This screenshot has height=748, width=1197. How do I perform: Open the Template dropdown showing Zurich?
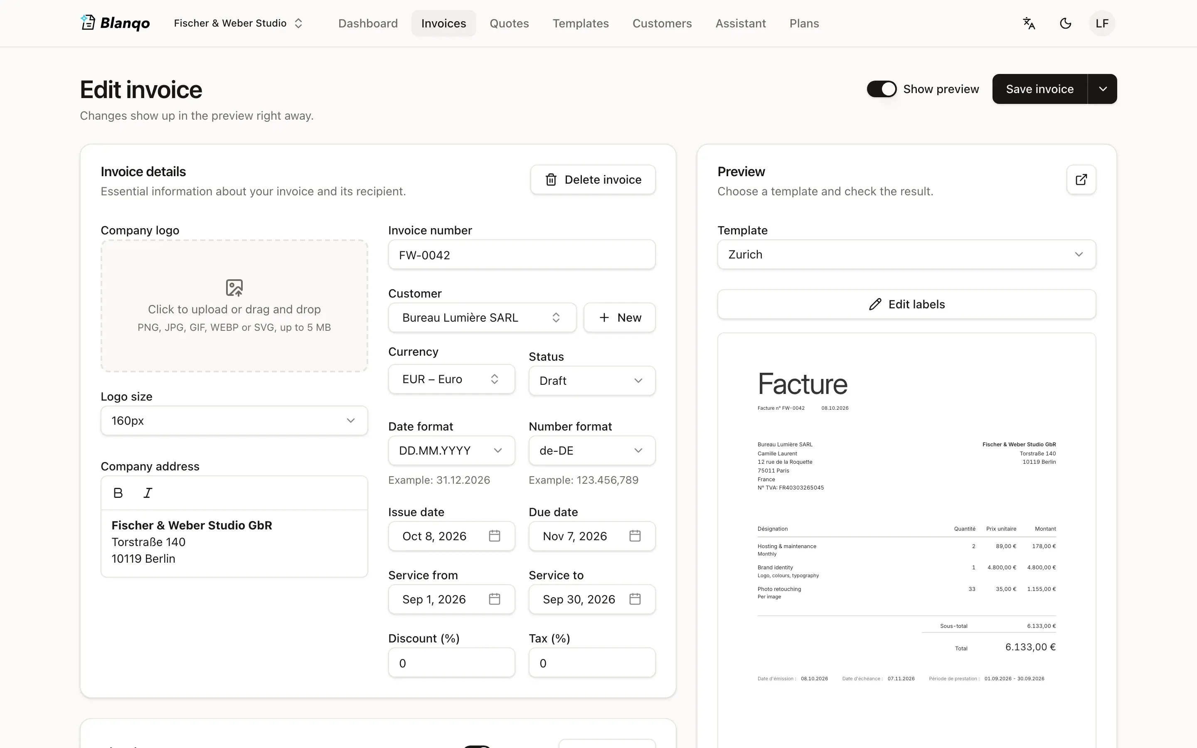[x=906, y=254]
